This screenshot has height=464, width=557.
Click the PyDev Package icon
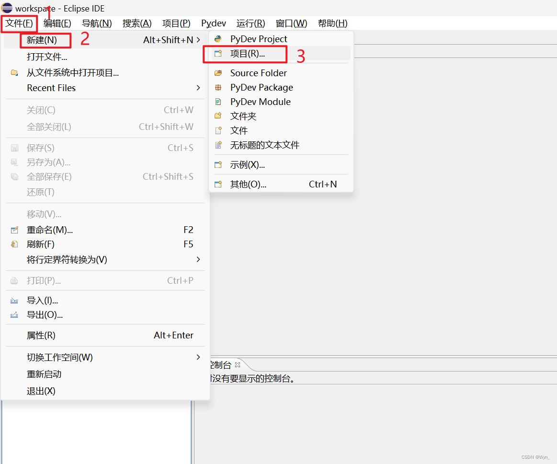pyautogui.click(x=218, y=87)
